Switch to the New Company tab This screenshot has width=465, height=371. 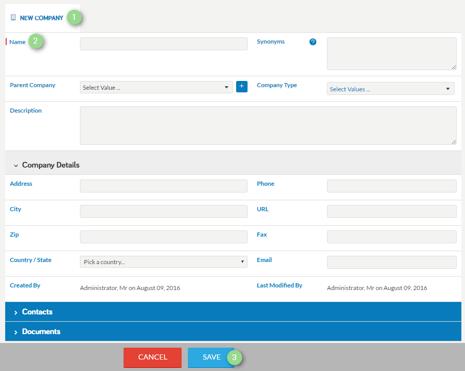point(42,18)
